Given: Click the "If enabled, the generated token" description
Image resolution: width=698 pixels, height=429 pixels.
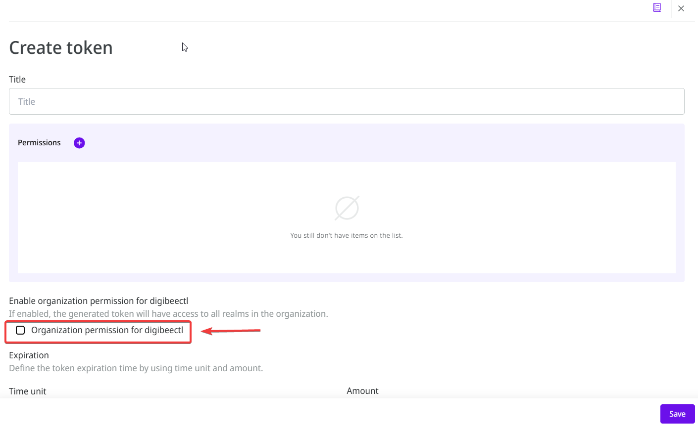Looking at the screenshot, I should click(168, 314).
